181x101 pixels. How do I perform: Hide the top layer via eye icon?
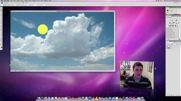167,46
